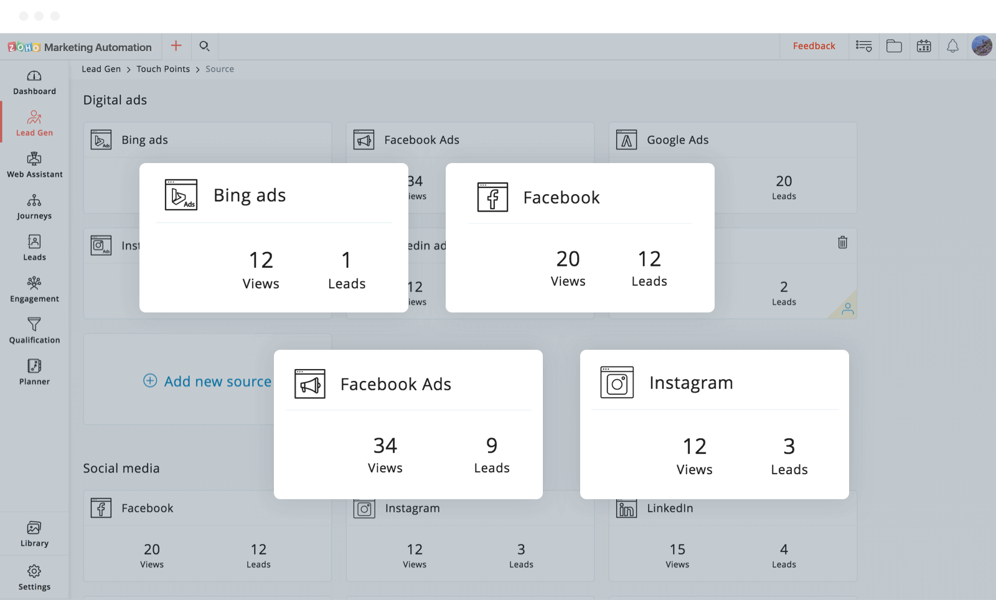Open Journeys from the sidebar

pos(34,207)
